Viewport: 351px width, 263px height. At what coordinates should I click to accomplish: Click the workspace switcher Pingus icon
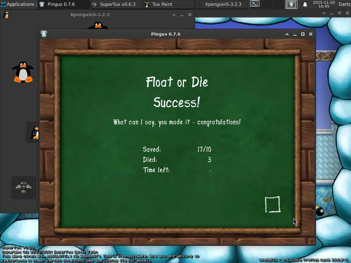pos(291,4)
